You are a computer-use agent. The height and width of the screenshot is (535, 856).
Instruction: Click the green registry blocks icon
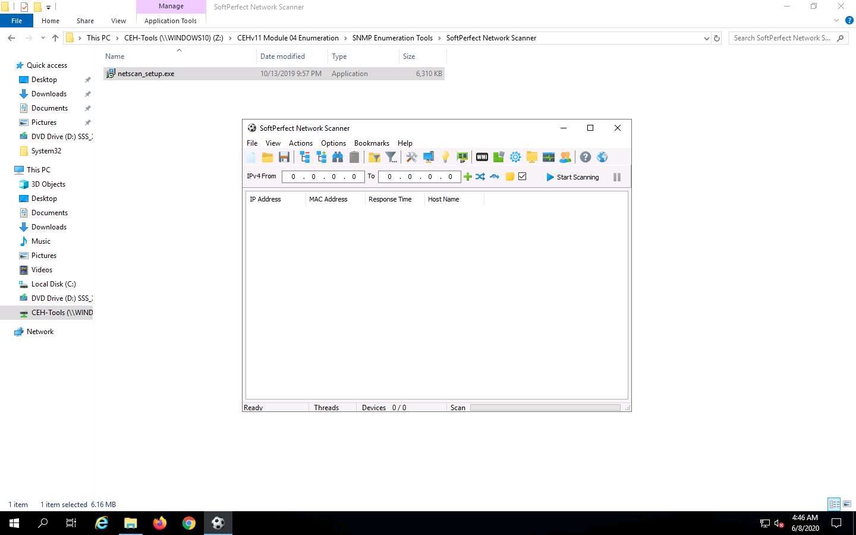499,158
